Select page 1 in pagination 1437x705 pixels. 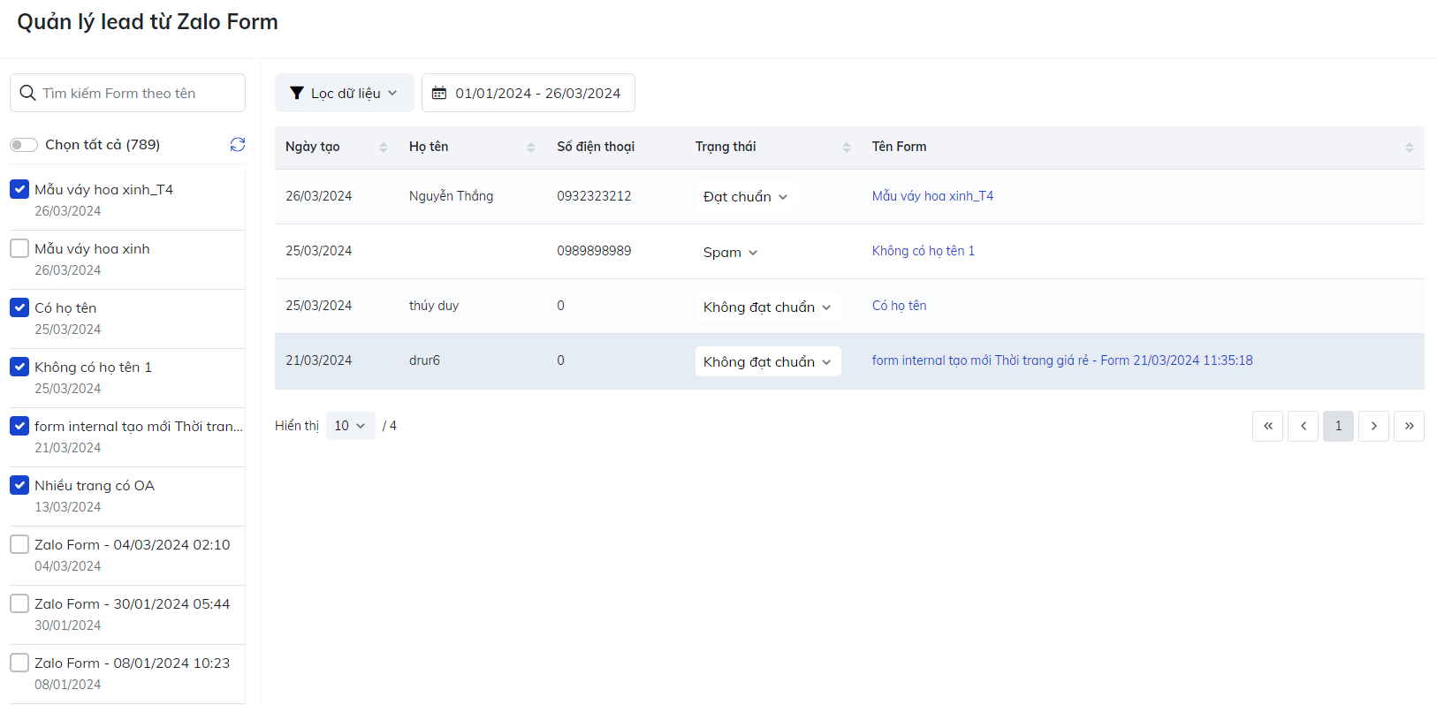[1338, 426]
